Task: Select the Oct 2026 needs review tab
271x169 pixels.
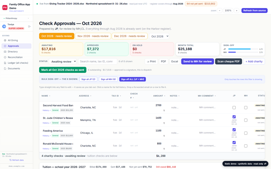Action: (x=57, y=36)
